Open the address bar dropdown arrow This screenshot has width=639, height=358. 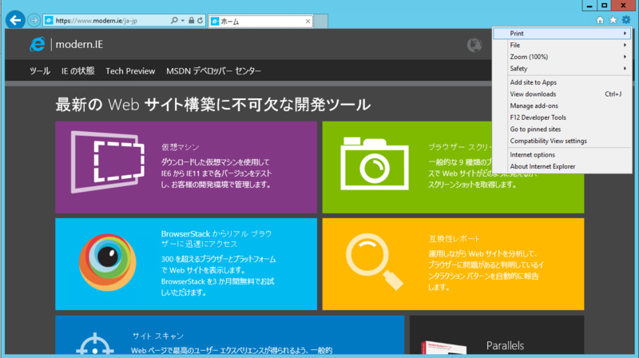pyautogui.click(x=183, y=21)
